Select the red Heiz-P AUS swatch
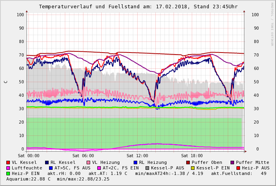Image resolution: width=276 pixels, height=186 pixels. pyautogui.click(x=238, y=168)
